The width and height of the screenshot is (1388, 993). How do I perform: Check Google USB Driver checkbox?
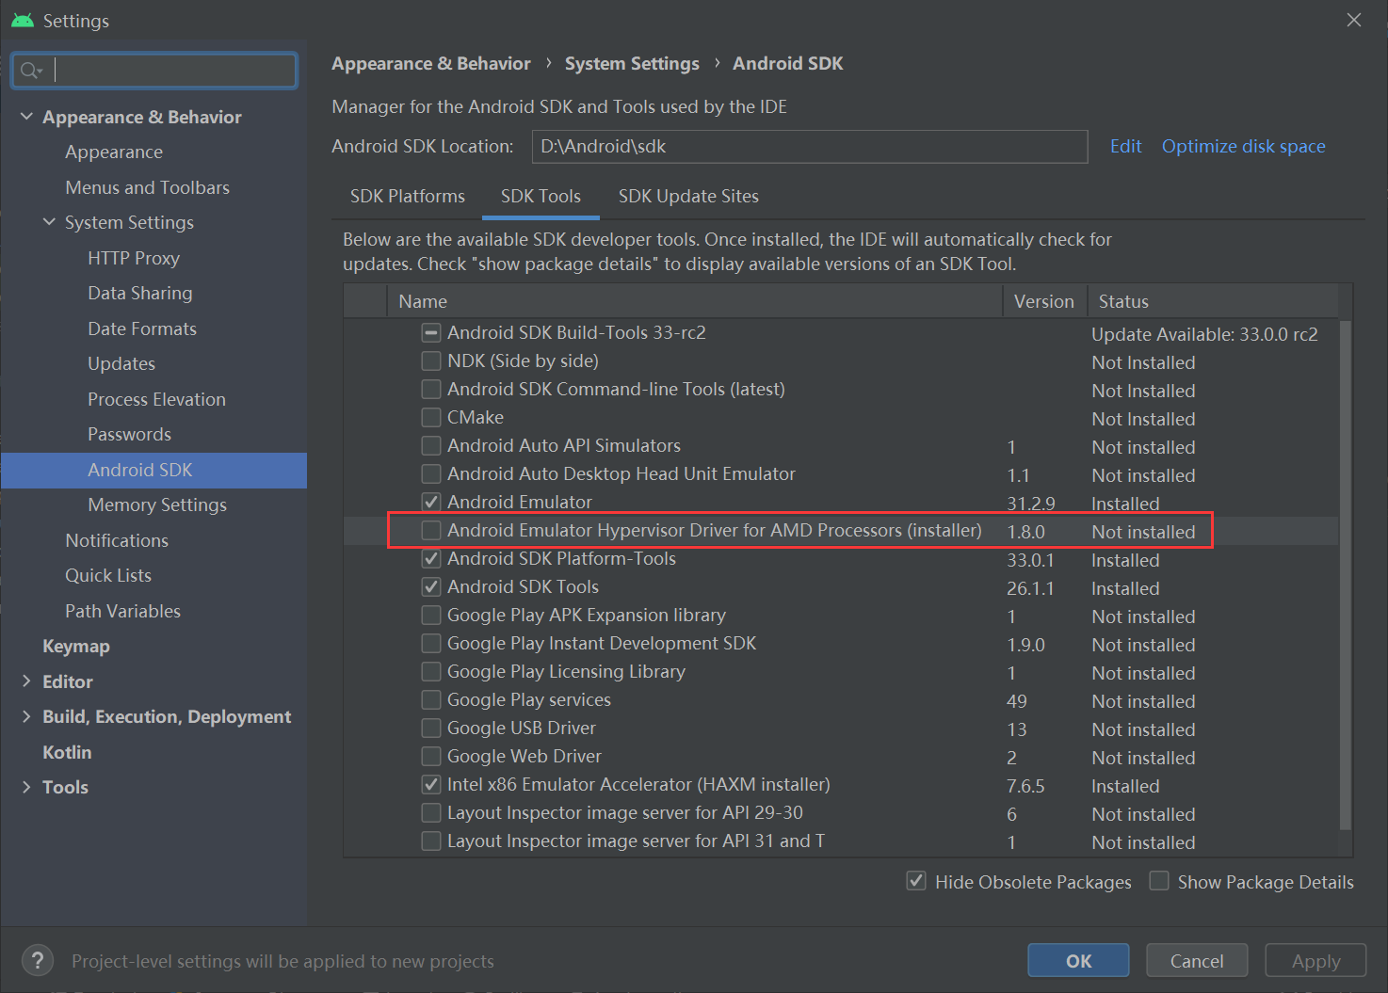coord(431,728)
